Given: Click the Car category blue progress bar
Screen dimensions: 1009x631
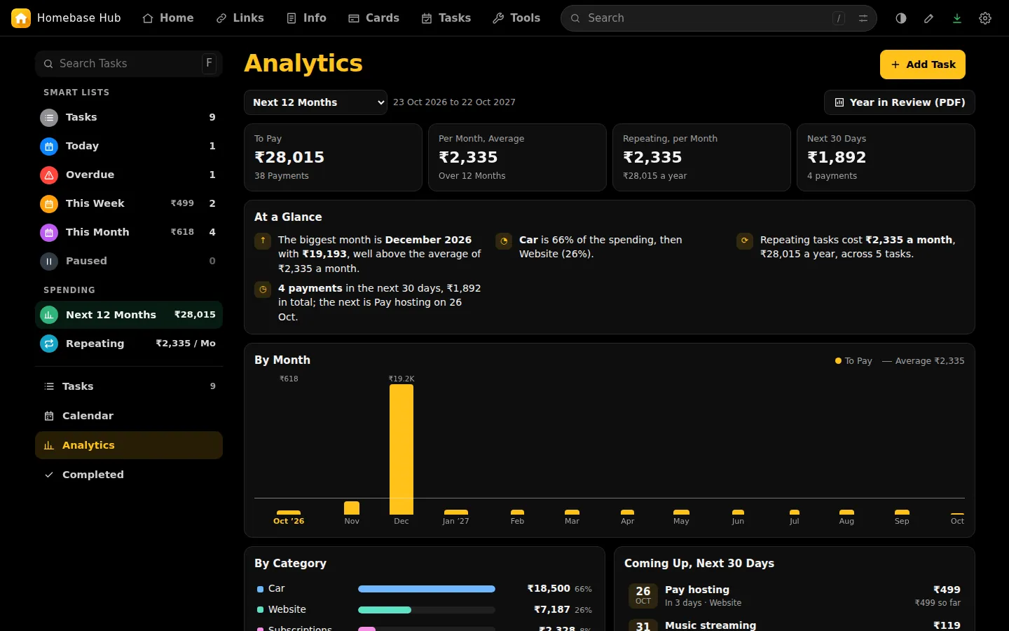Looking at the screenshot, I should click(x=427, y=589).
